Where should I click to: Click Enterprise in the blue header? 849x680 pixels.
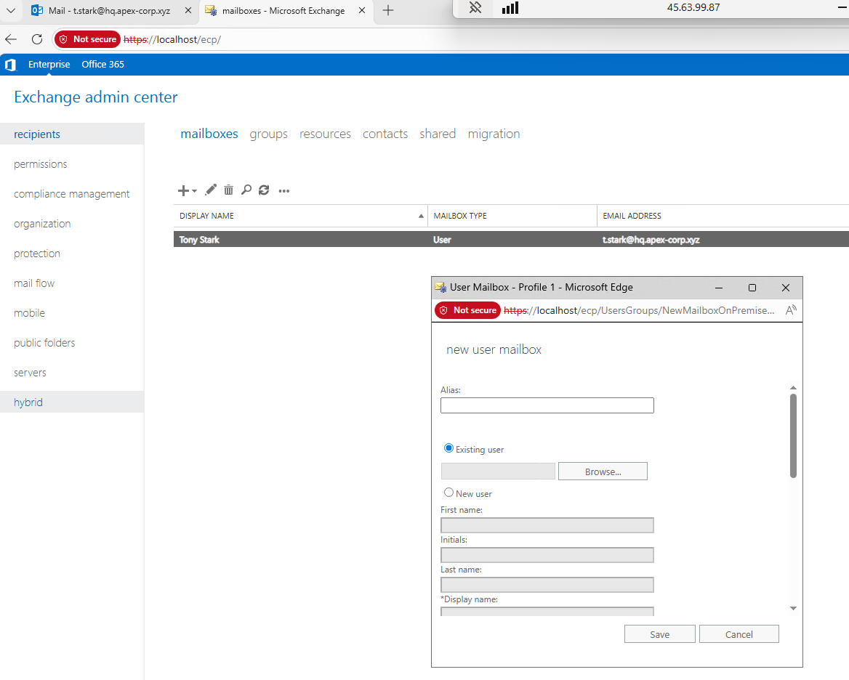coord(49,65)
